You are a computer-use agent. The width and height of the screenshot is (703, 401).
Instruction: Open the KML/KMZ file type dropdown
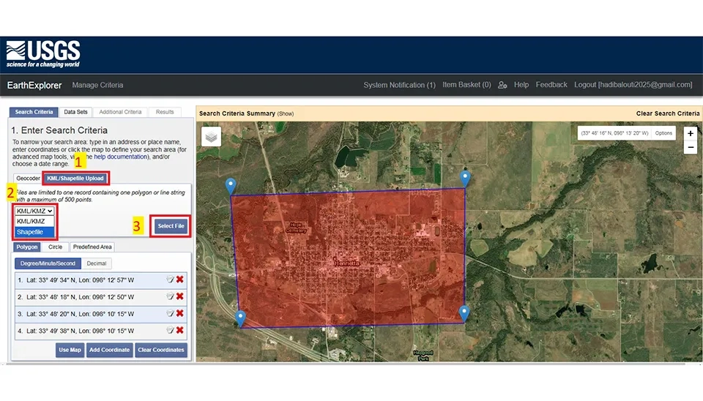coord(34,211)
